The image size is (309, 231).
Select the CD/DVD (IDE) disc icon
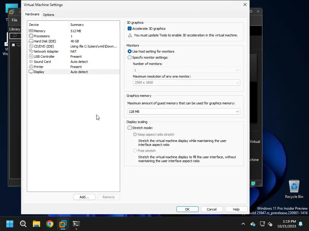point(31,46)
